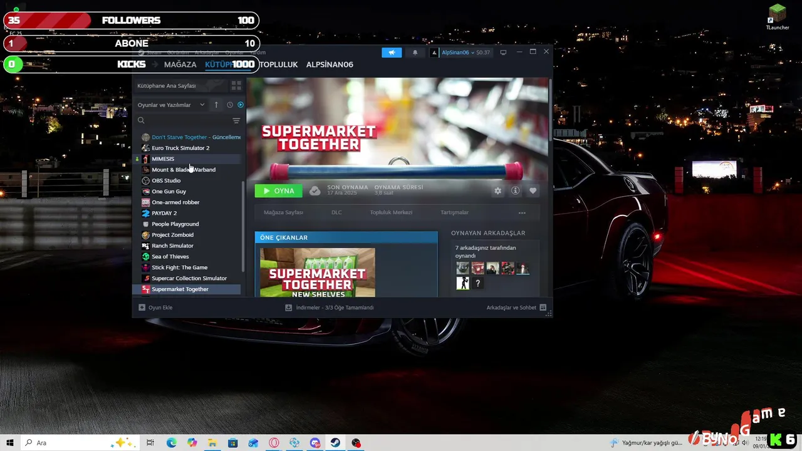802x451 pixels.
Task: Open İndirmeler downloads status
Action: click(329, 308)
